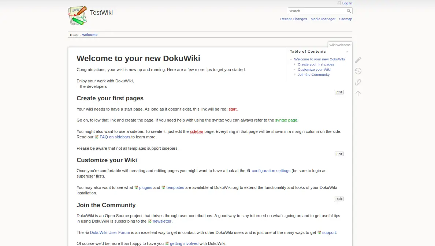The width and height of the screenshot is (435, 246).
Task: Jump to 'Customize your Wiki' in contents
Action: [314, 69]
